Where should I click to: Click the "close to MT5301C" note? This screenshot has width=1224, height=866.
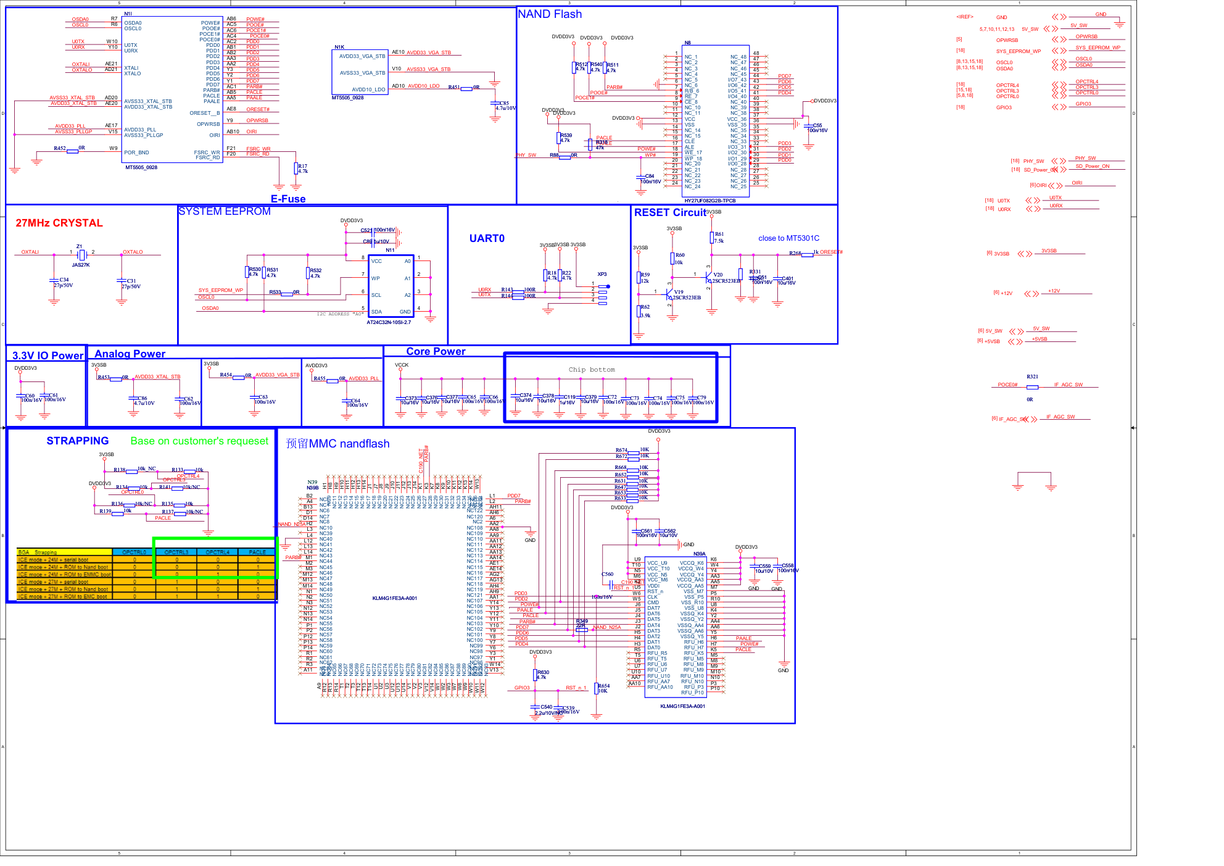click(x=788, y=238)
